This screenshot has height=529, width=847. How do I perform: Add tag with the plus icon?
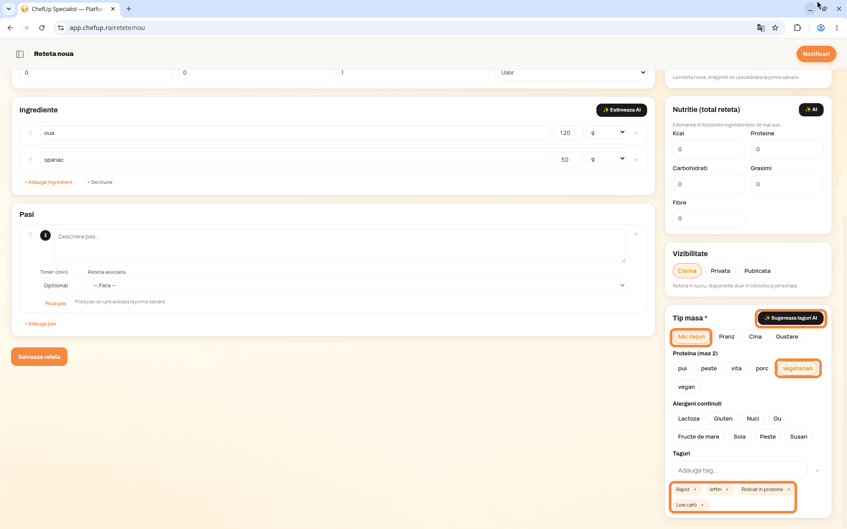coord(817,471)
